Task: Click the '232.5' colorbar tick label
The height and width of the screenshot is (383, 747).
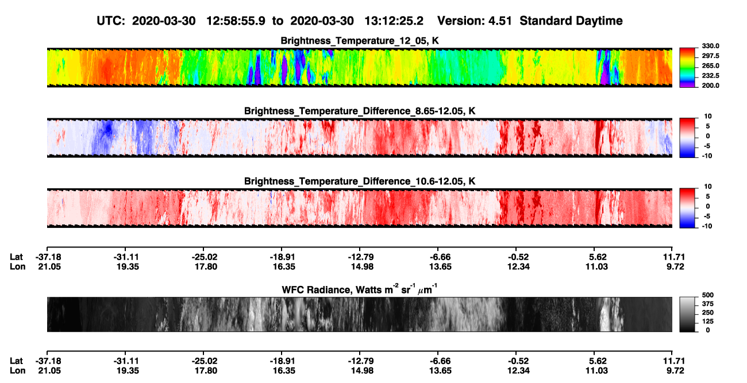Action: pos(710,75)
